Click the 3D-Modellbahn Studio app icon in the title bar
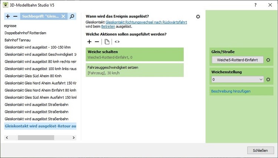 coord(6,5)
